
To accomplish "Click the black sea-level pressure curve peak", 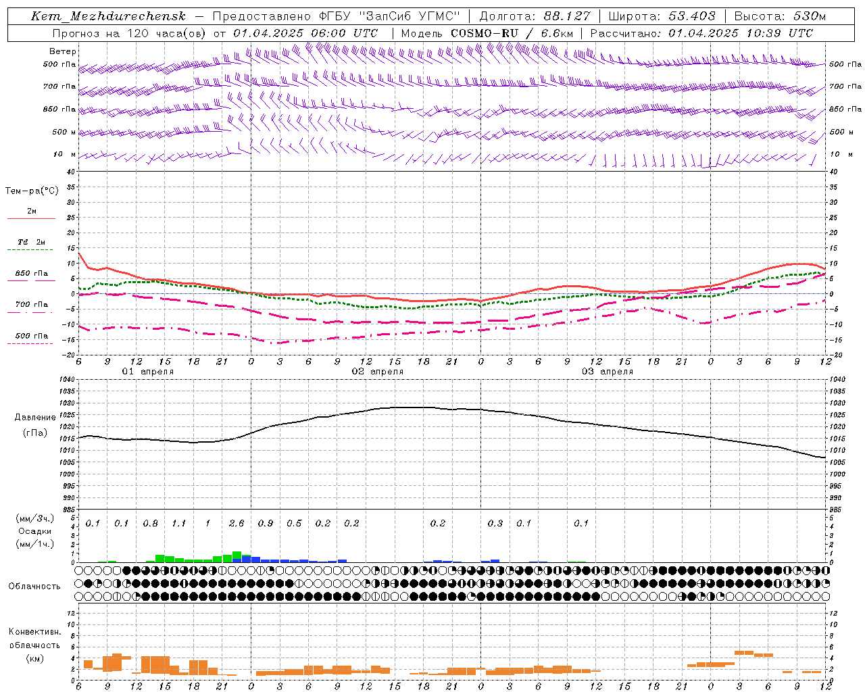I will tap(412, 407).
